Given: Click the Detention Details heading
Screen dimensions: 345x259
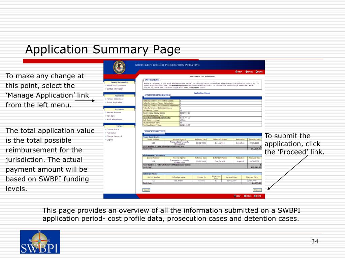Looking at the screenshot, I should click(150, 174).
